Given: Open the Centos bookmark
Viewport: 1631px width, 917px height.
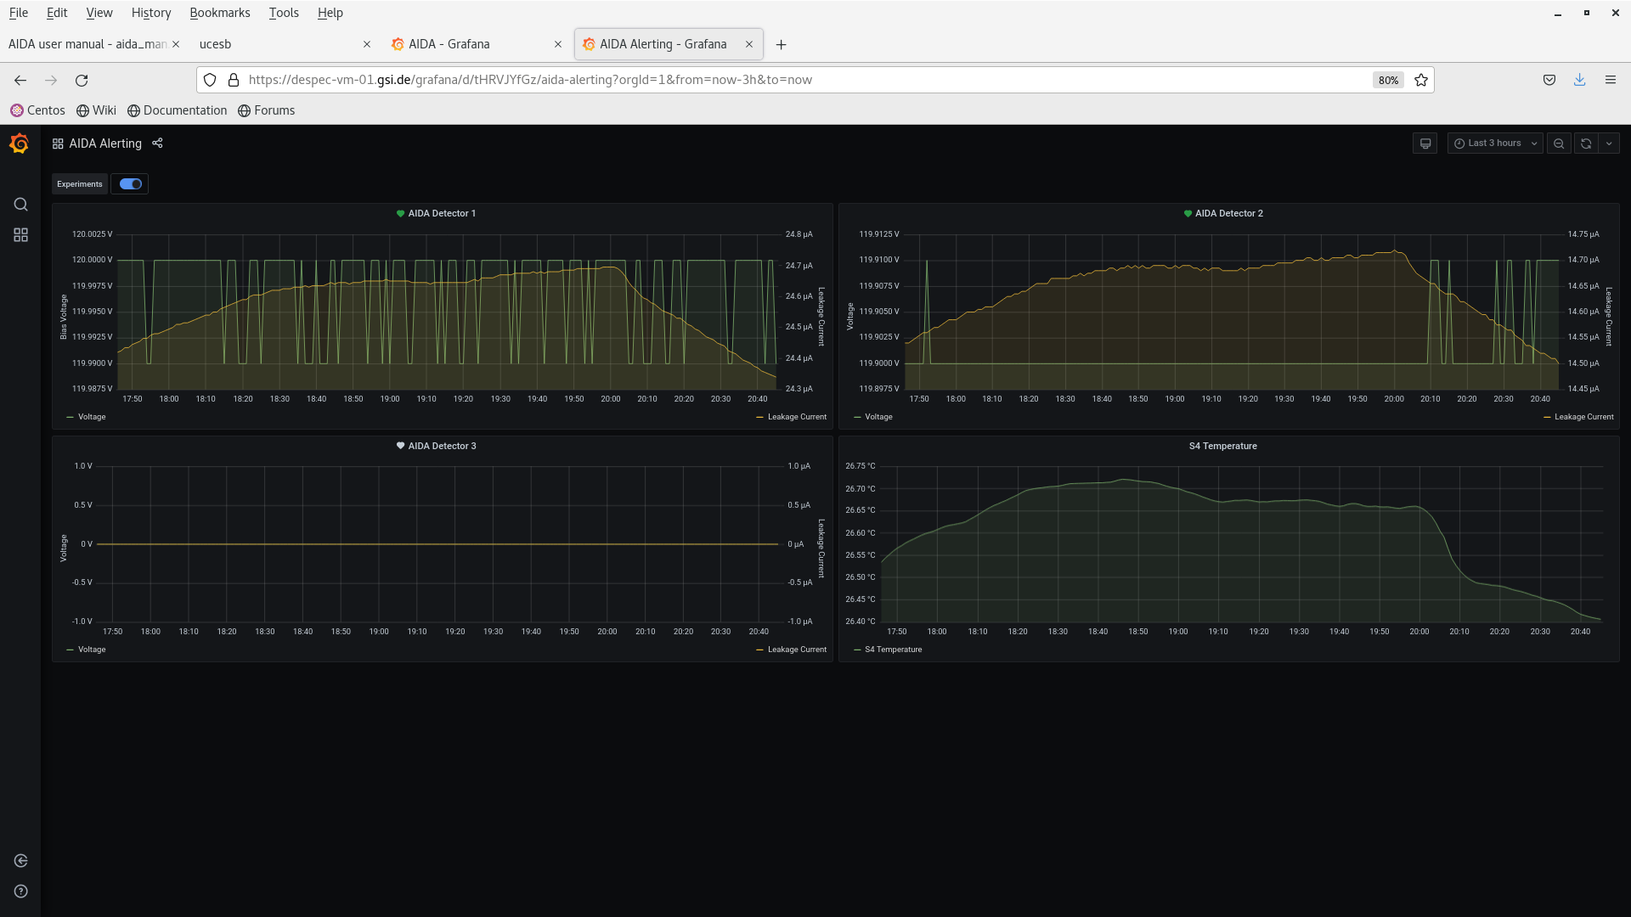Looking at the screenshot, I should coord(37,110).
